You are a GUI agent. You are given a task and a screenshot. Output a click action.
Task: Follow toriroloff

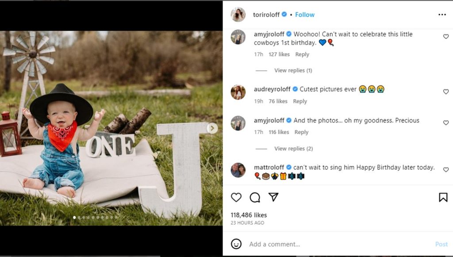pyautogui.click(x=305, y=15)
